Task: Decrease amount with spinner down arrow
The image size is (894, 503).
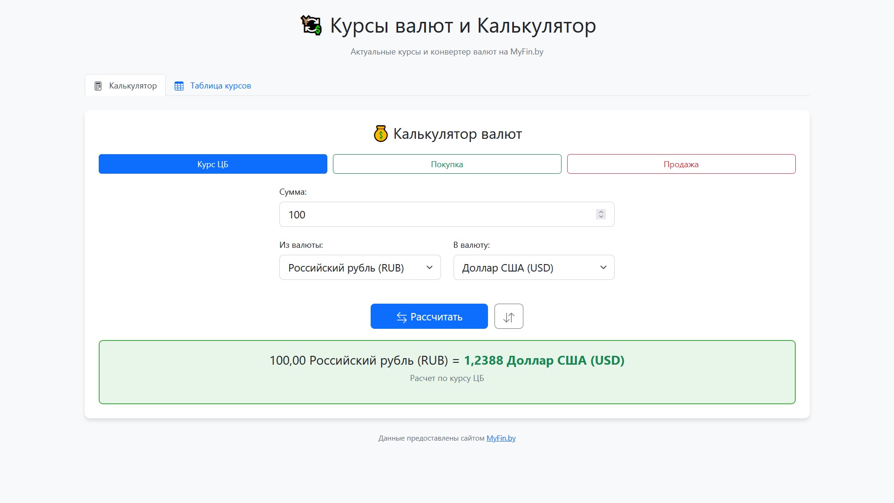Action: pyautogui.click(x=601, y=217)
